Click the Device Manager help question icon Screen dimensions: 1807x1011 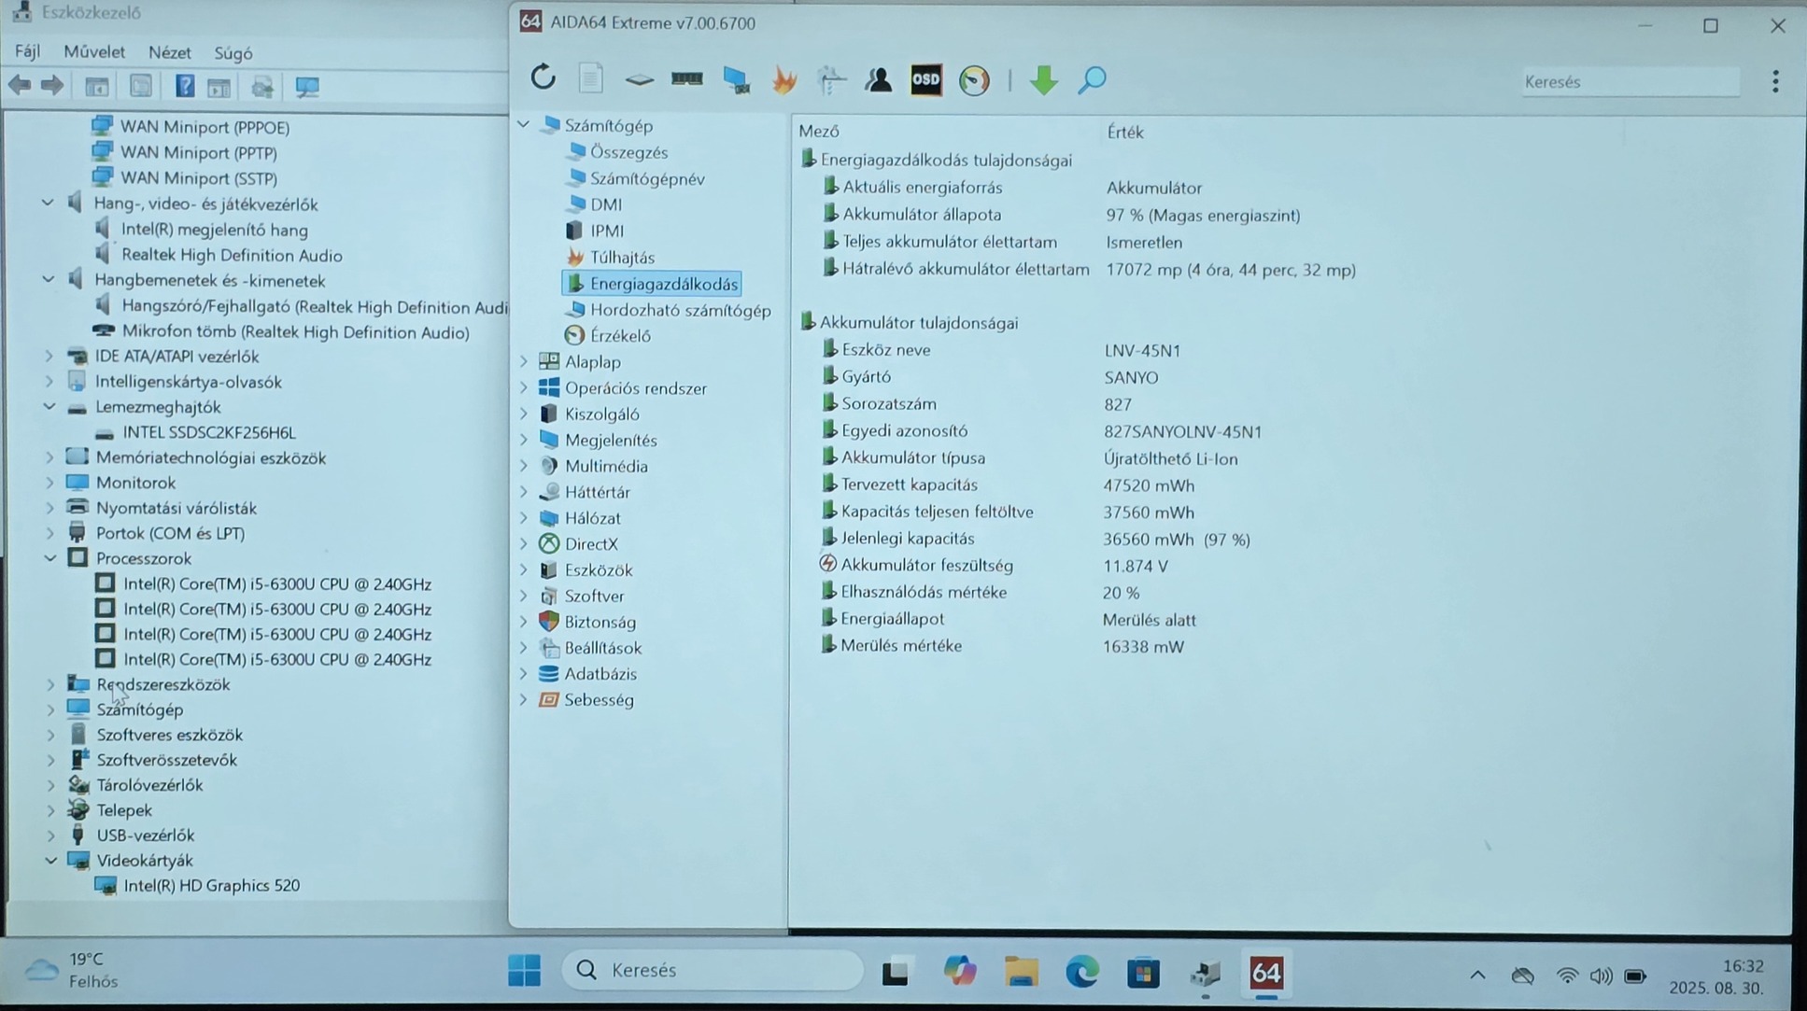click(x=184, y=87)
